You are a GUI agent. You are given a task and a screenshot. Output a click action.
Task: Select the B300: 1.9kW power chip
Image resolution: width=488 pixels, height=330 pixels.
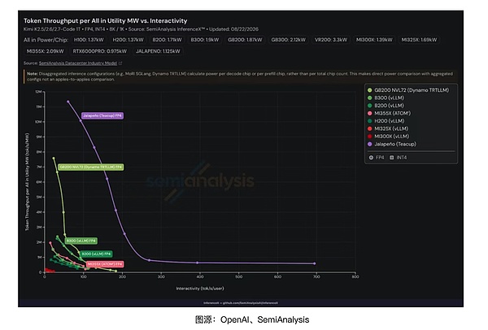(x=205, y=40)
